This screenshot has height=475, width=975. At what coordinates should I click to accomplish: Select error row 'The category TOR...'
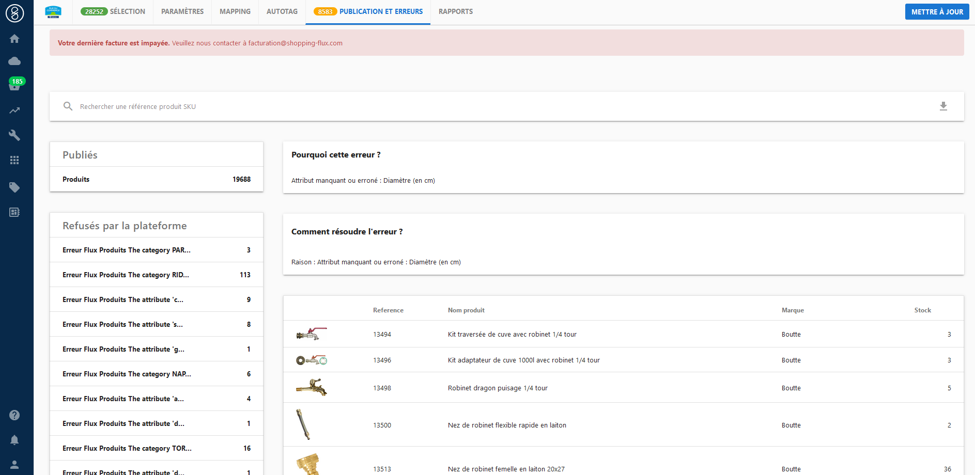pos(157,448)
